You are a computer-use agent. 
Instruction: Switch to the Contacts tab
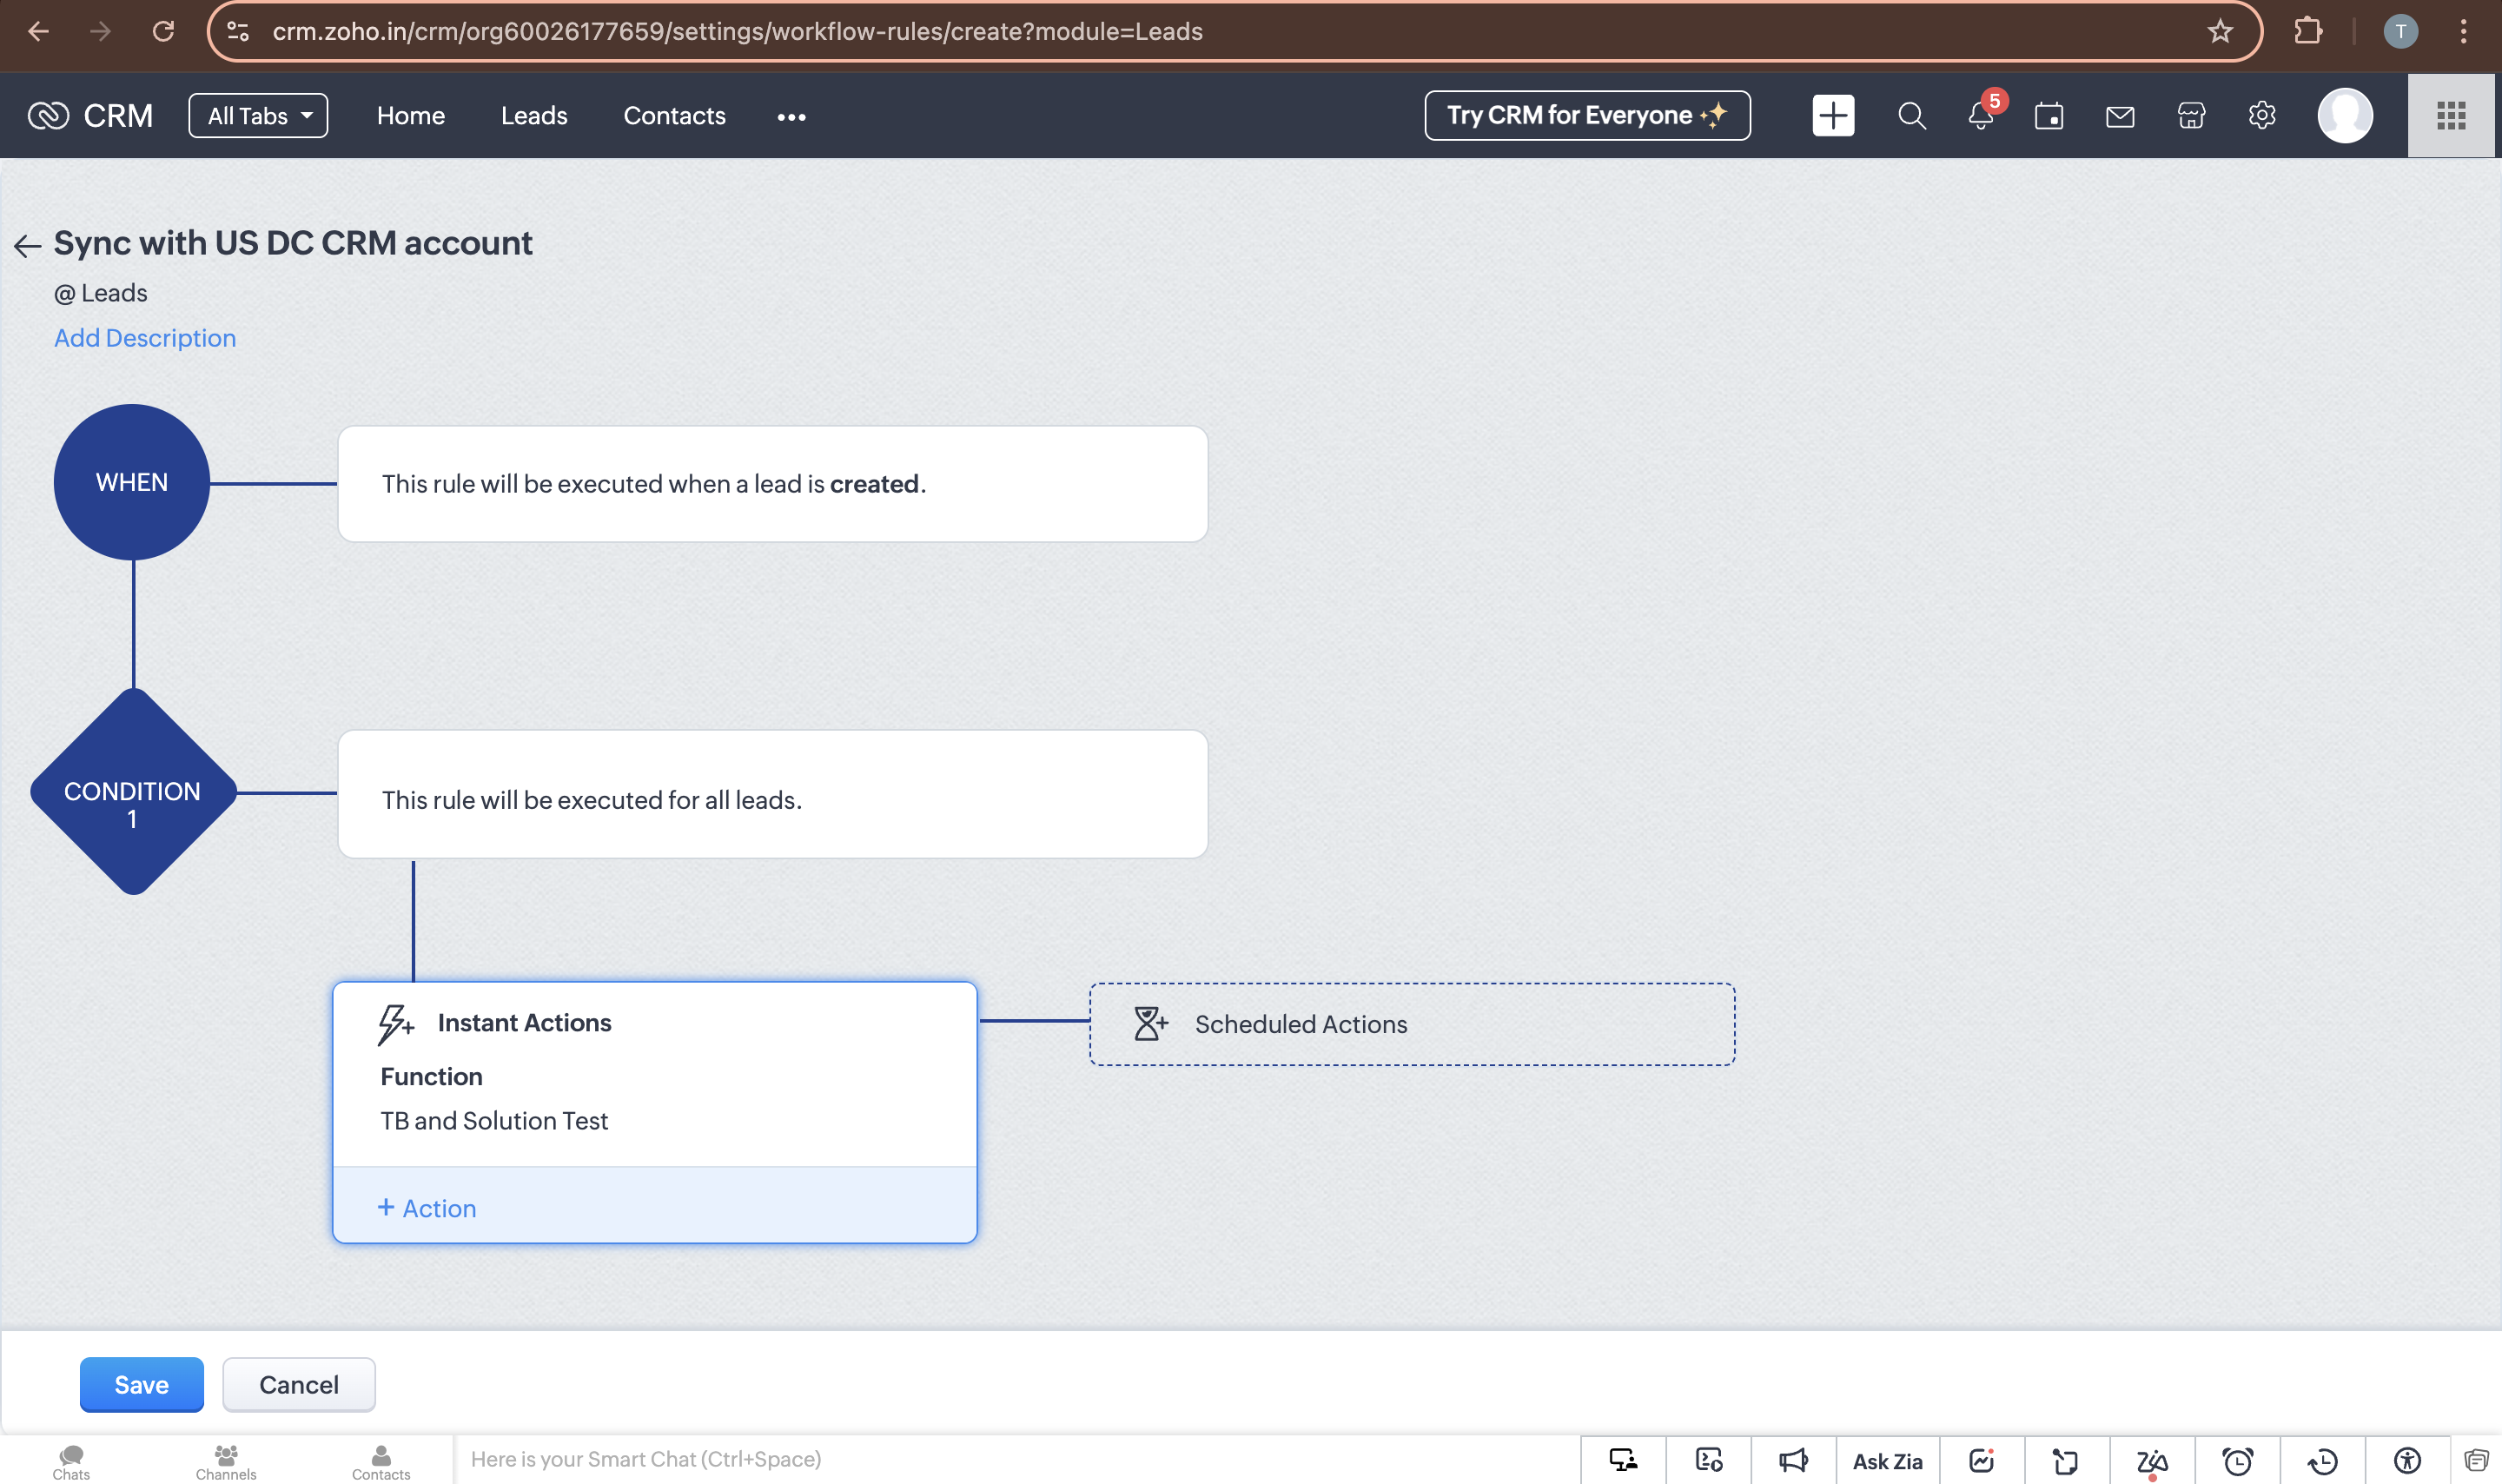coord(674,116)
